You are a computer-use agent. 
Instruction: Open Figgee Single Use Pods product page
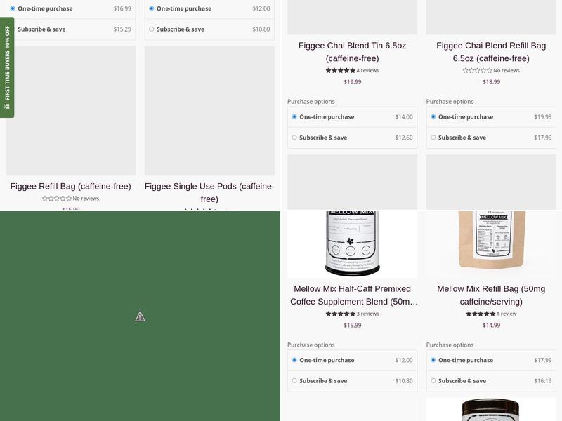click(x=209, y=192)
